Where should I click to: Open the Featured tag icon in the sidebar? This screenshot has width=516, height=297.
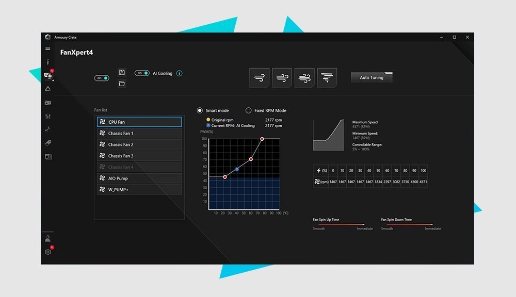pyautogui.click(x=47, y=143)
